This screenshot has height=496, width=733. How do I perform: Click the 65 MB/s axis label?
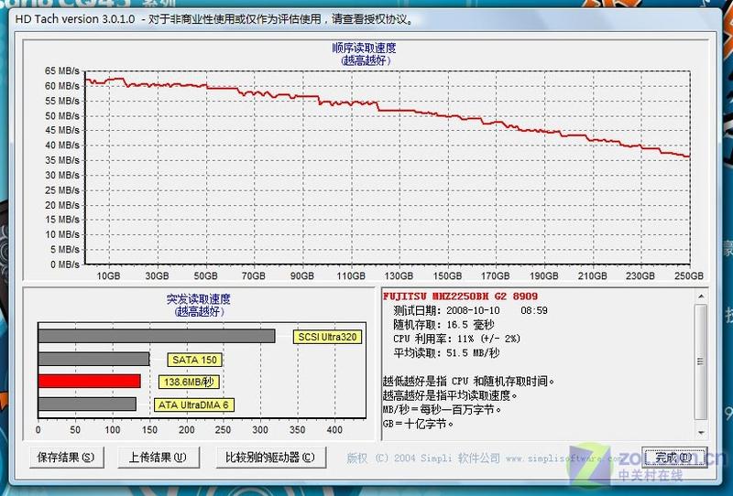point(62,71)
